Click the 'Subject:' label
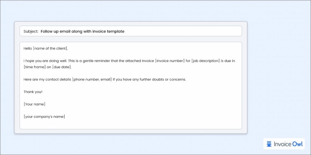The height and width of the screenshot is (155, 311). coord(31,31)
